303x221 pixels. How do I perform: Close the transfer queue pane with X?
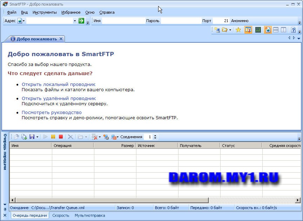pyautogui.click(x=5, y=215)
